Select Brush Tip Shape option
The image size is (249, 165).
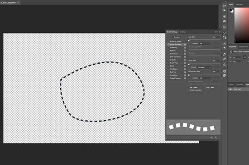pos(176,42)
